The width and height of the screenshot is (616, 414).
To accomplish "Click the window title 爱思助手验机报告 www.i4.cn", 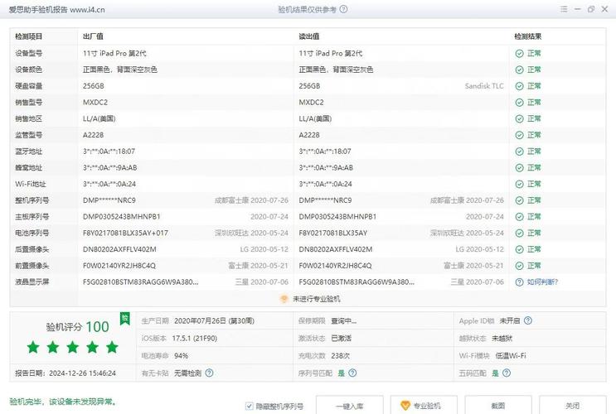I will point(57,9).
